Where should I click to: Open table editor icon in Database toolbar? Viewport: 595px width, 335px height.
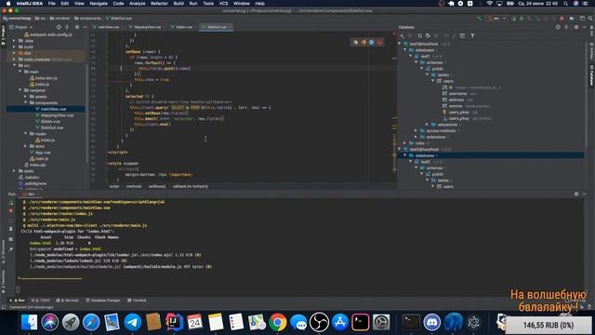tap(462, 35)
